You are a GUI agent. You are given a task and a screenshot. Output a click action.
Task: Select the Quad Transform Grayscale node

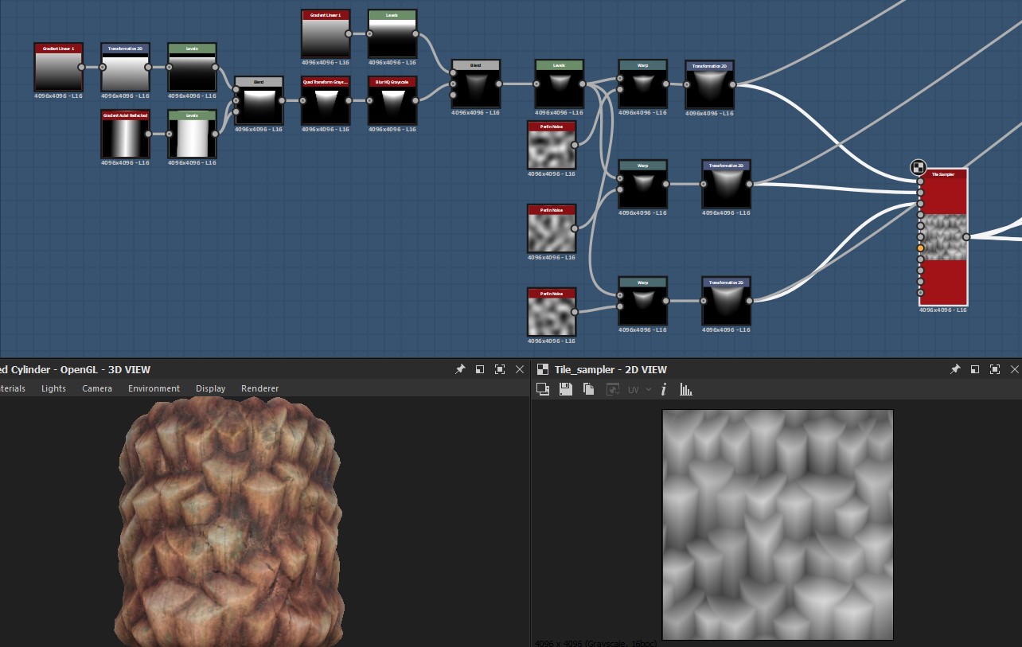pyautogui.click(x=326, y=100)
